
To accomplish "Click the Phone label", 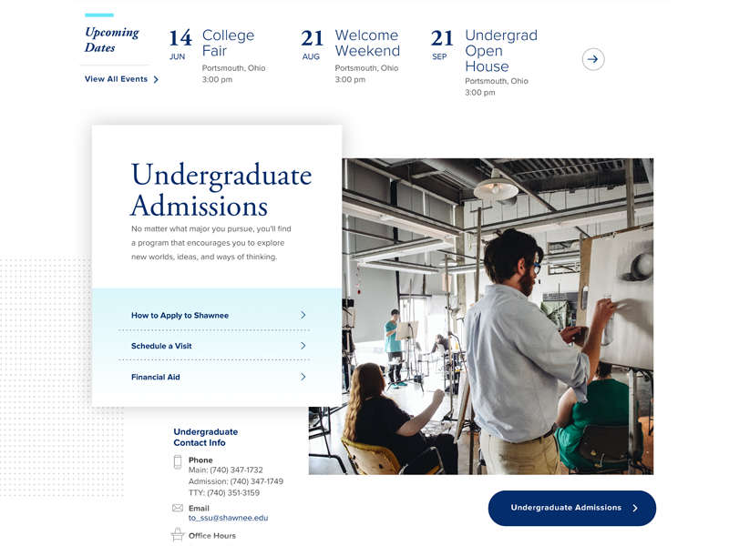I will (x=200, y=460).
